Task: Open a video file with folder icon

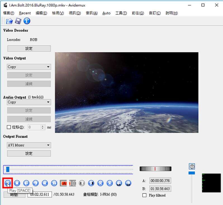Action: (x=9, y=21)
